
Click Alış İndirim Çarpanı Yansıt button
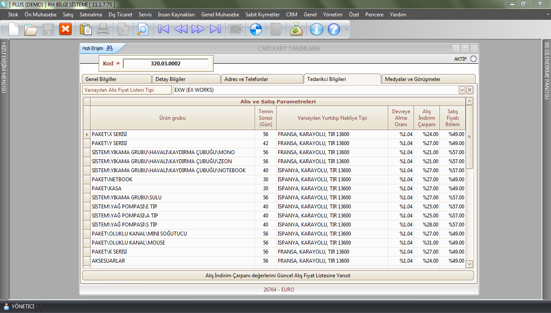(x=278, y=275)
